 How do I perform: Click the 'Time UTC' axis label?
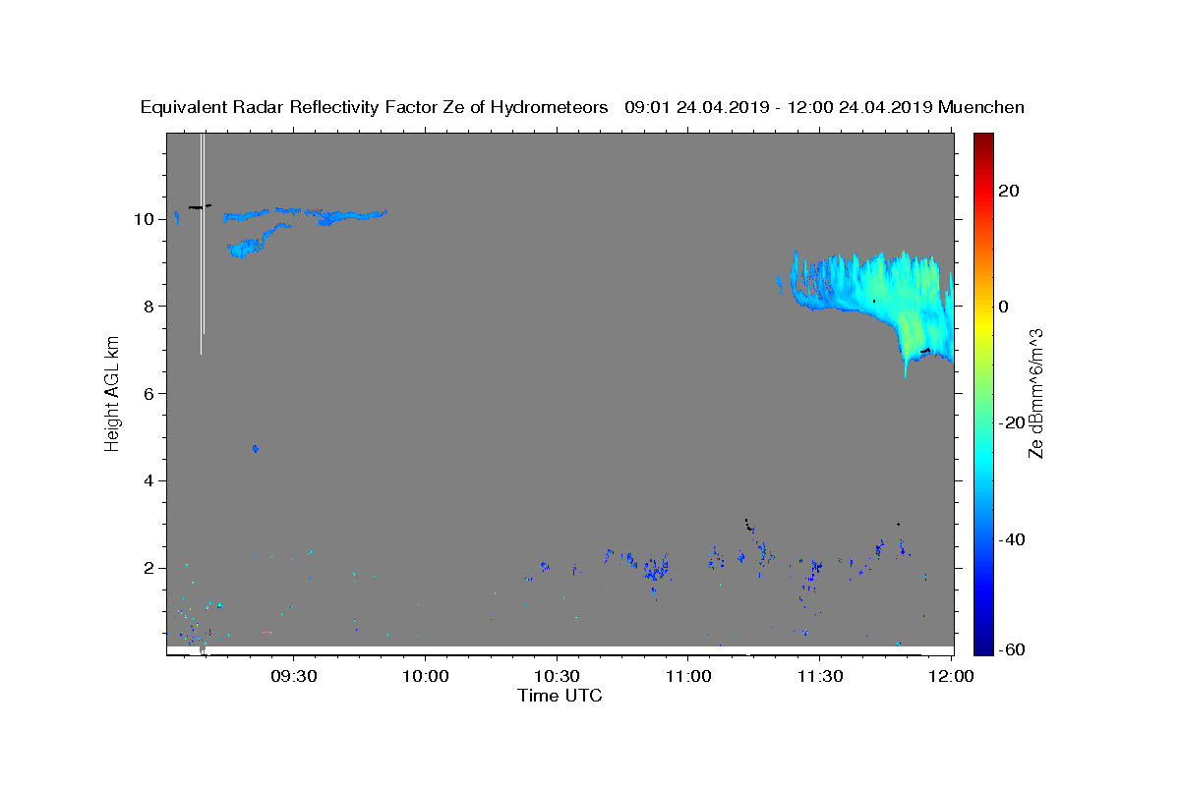point(560,696)
